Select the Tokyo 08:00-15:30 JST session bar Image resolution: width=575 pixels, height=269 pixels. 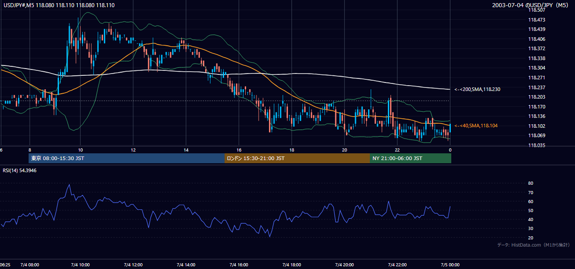click(126, 158)
